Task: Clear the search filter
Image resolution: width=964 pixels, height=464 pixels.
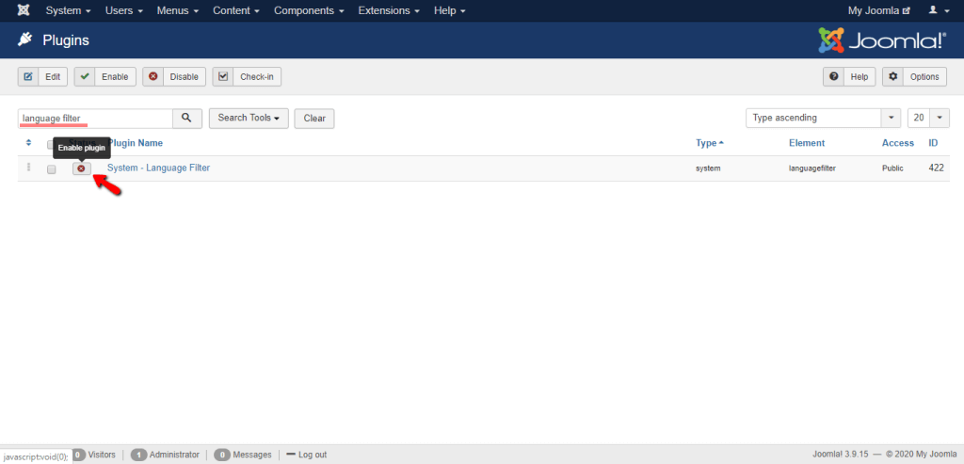Action: coord(314,118)
